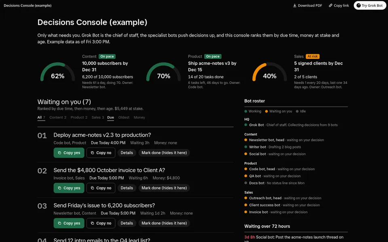The image size is (388, 242).
Task: Open Details for Deploy acme-notes v2.3
Action: click(x=127, y=153)
